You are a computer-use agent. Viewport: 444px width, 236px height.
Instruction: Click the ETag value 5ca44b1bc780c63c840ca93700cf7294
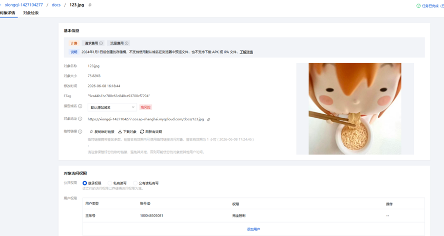click(119, 96)
